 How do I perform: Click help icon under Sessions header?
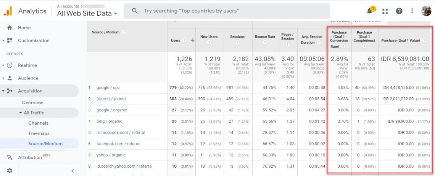pyautogui.click(x=237, y=42)
